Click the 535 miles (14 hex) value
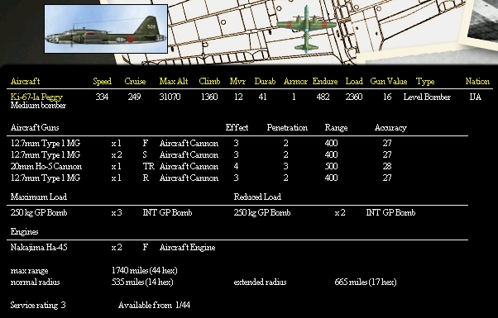The width and height of the screenshot is (498, 318). pyautogui.click(x=142, y=282)
